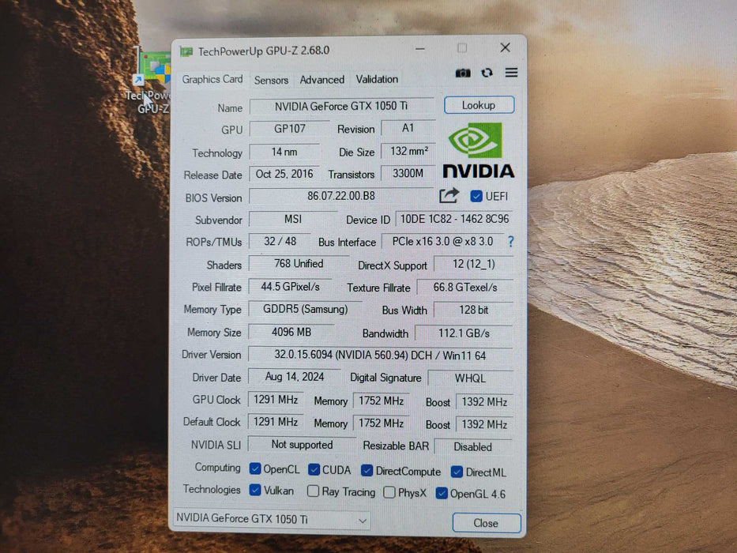Click the Technology value 14 nm
Image resolution: width=737 pixels, height=553 pixels.
click(x=284, y=152)
